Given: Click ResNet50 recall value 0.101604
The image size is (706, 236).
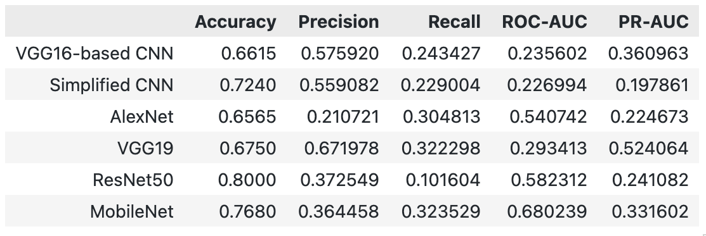Looking at the screenshot, I should point(443,180).
